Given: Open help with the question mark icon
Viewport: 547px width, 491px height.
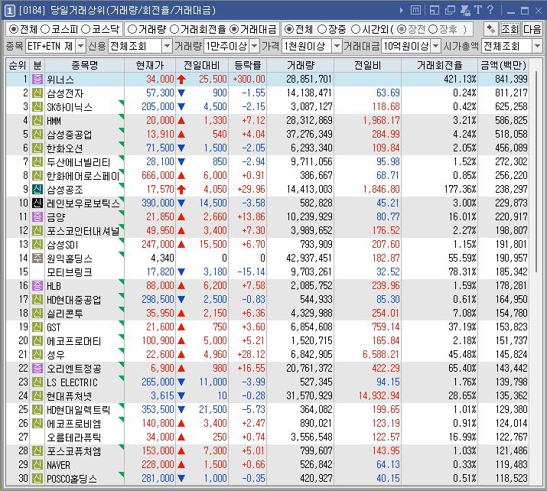Looking at the screenshot, I should (490, 10).
